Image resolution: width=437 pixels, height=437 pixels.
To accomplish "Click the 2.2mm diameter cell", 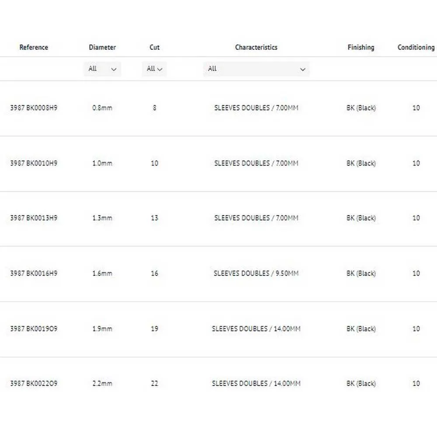I will (102, 383).
